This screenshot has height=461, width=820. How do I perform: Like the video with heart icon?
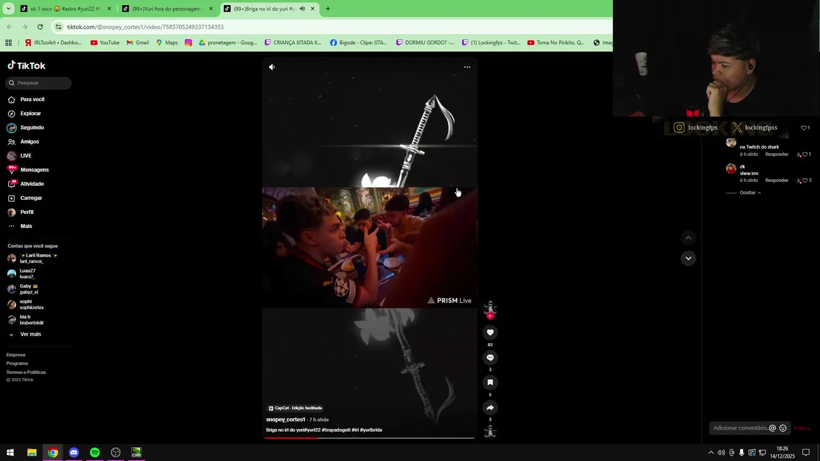tap(490, 332)
